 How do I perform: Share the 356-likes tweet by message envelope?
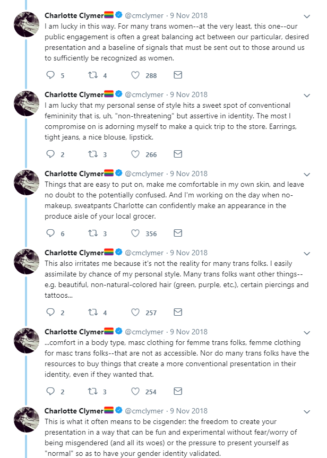[x=178, y=233]
